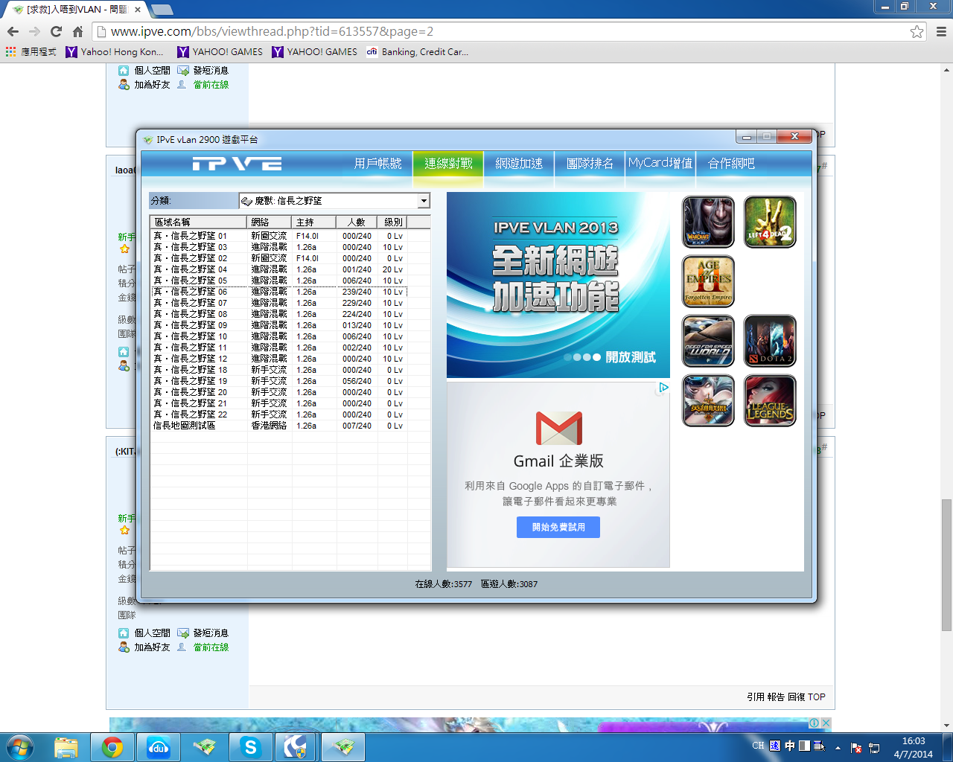The height and width of the screenshot is (762, 953).
Task: Click 在線人數:3577 in the status bar
Action: pyautogui.click(x=444, y=584)
